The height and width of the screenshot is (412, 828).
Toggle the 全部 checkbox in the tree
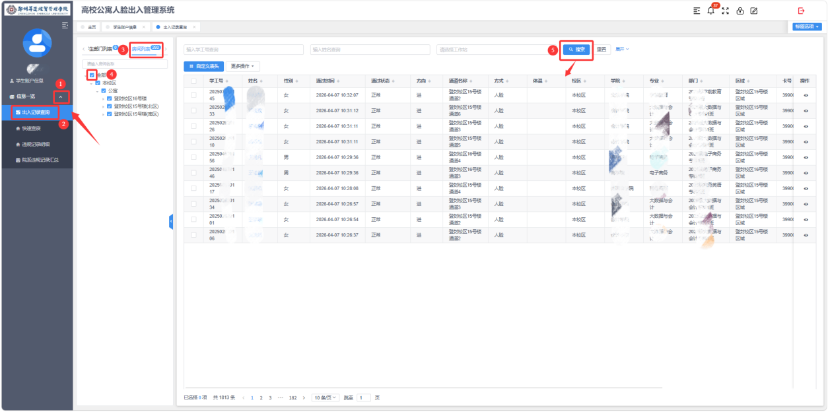pyautogui.click(x=92, y=75)
